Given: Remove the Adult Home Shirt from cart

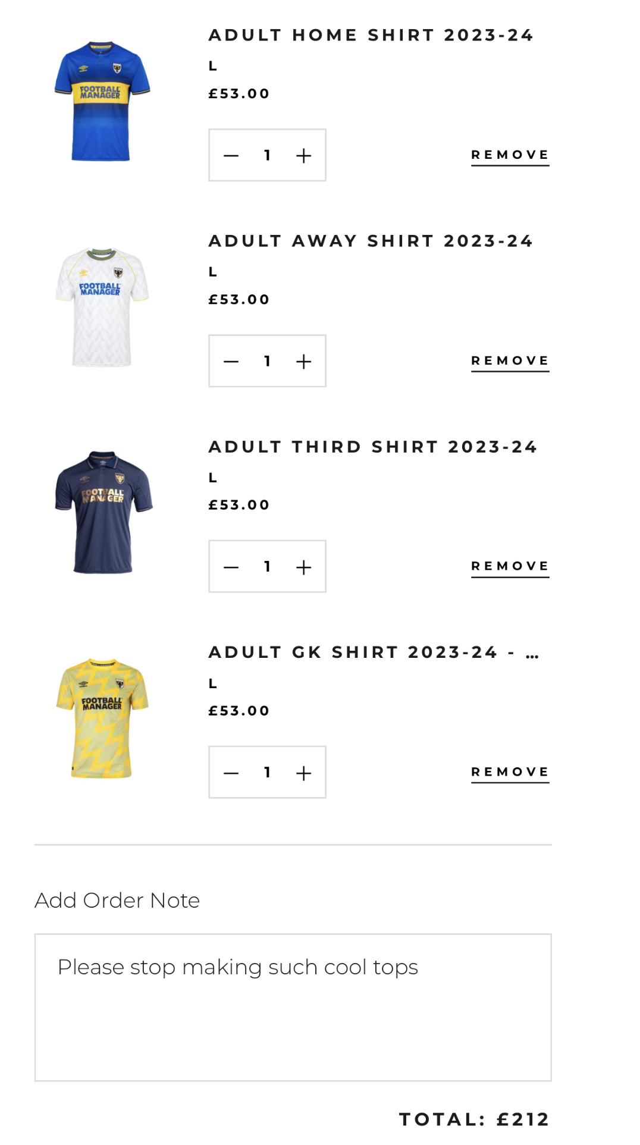Looking at the screenshot, I should [510, 155].
